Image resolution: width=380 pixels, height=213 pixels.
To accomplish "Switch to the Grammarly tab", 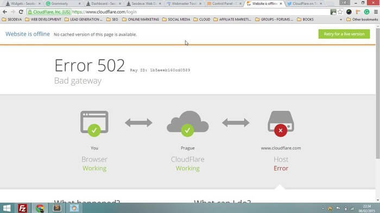I will coord(62,4).
